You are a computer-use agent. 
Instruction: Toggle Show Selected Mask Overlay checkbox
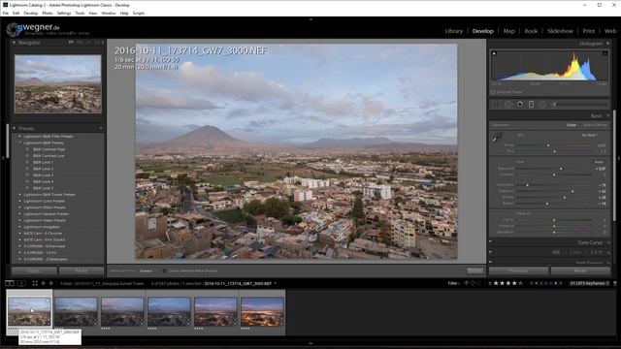[x=165, y=271]
